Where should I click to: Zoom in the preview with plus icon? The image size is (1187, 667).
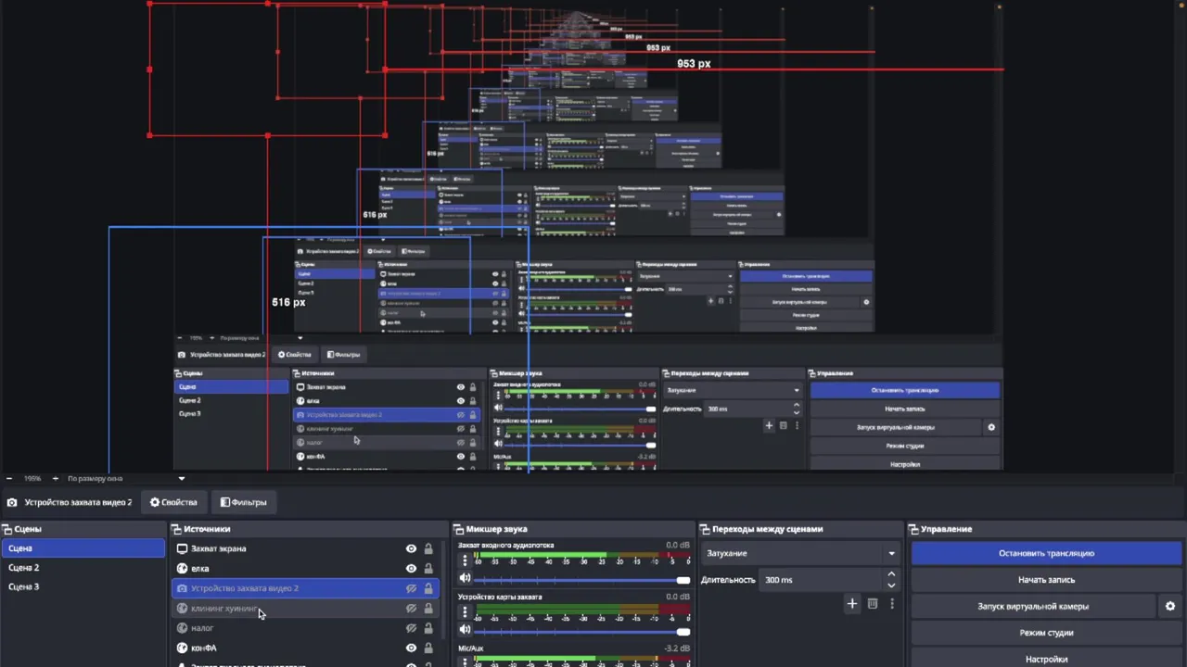[55, 478]
